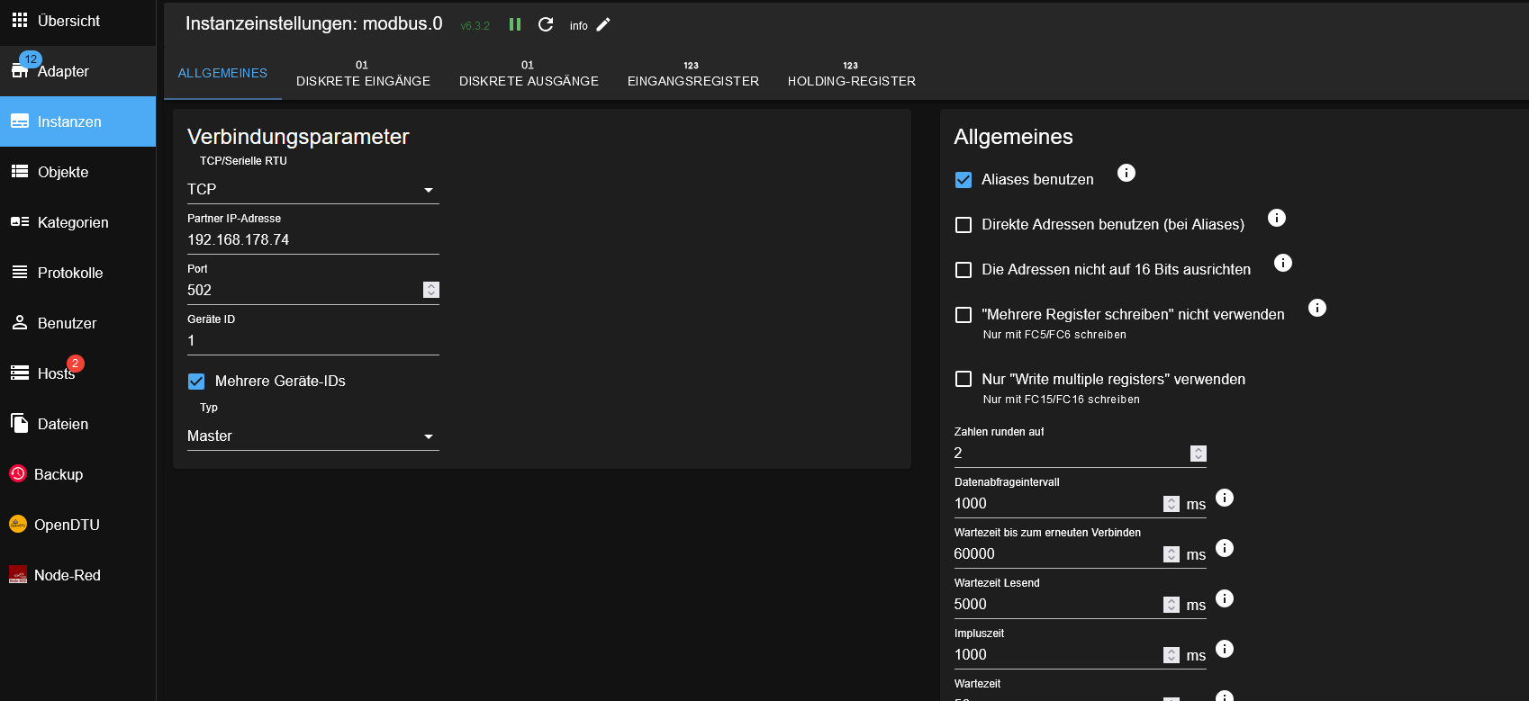Switch to Eingangsregister tab
Image resolution: width=1529 pixels, height=701 pixels.
tap(693, 73)
